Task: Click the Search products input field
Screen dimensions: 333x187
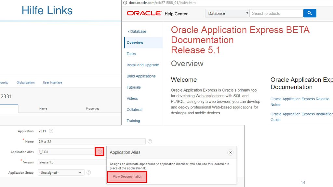Action: click(x=276, y=13)
